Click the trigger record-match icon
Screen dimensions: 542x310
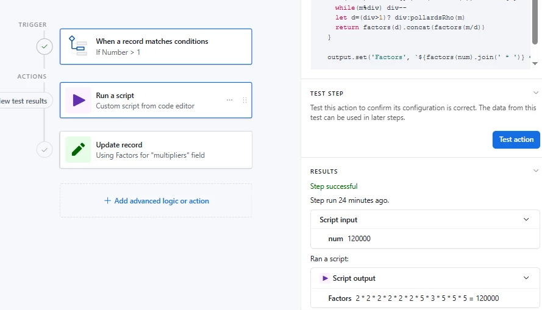pos(78,46)
